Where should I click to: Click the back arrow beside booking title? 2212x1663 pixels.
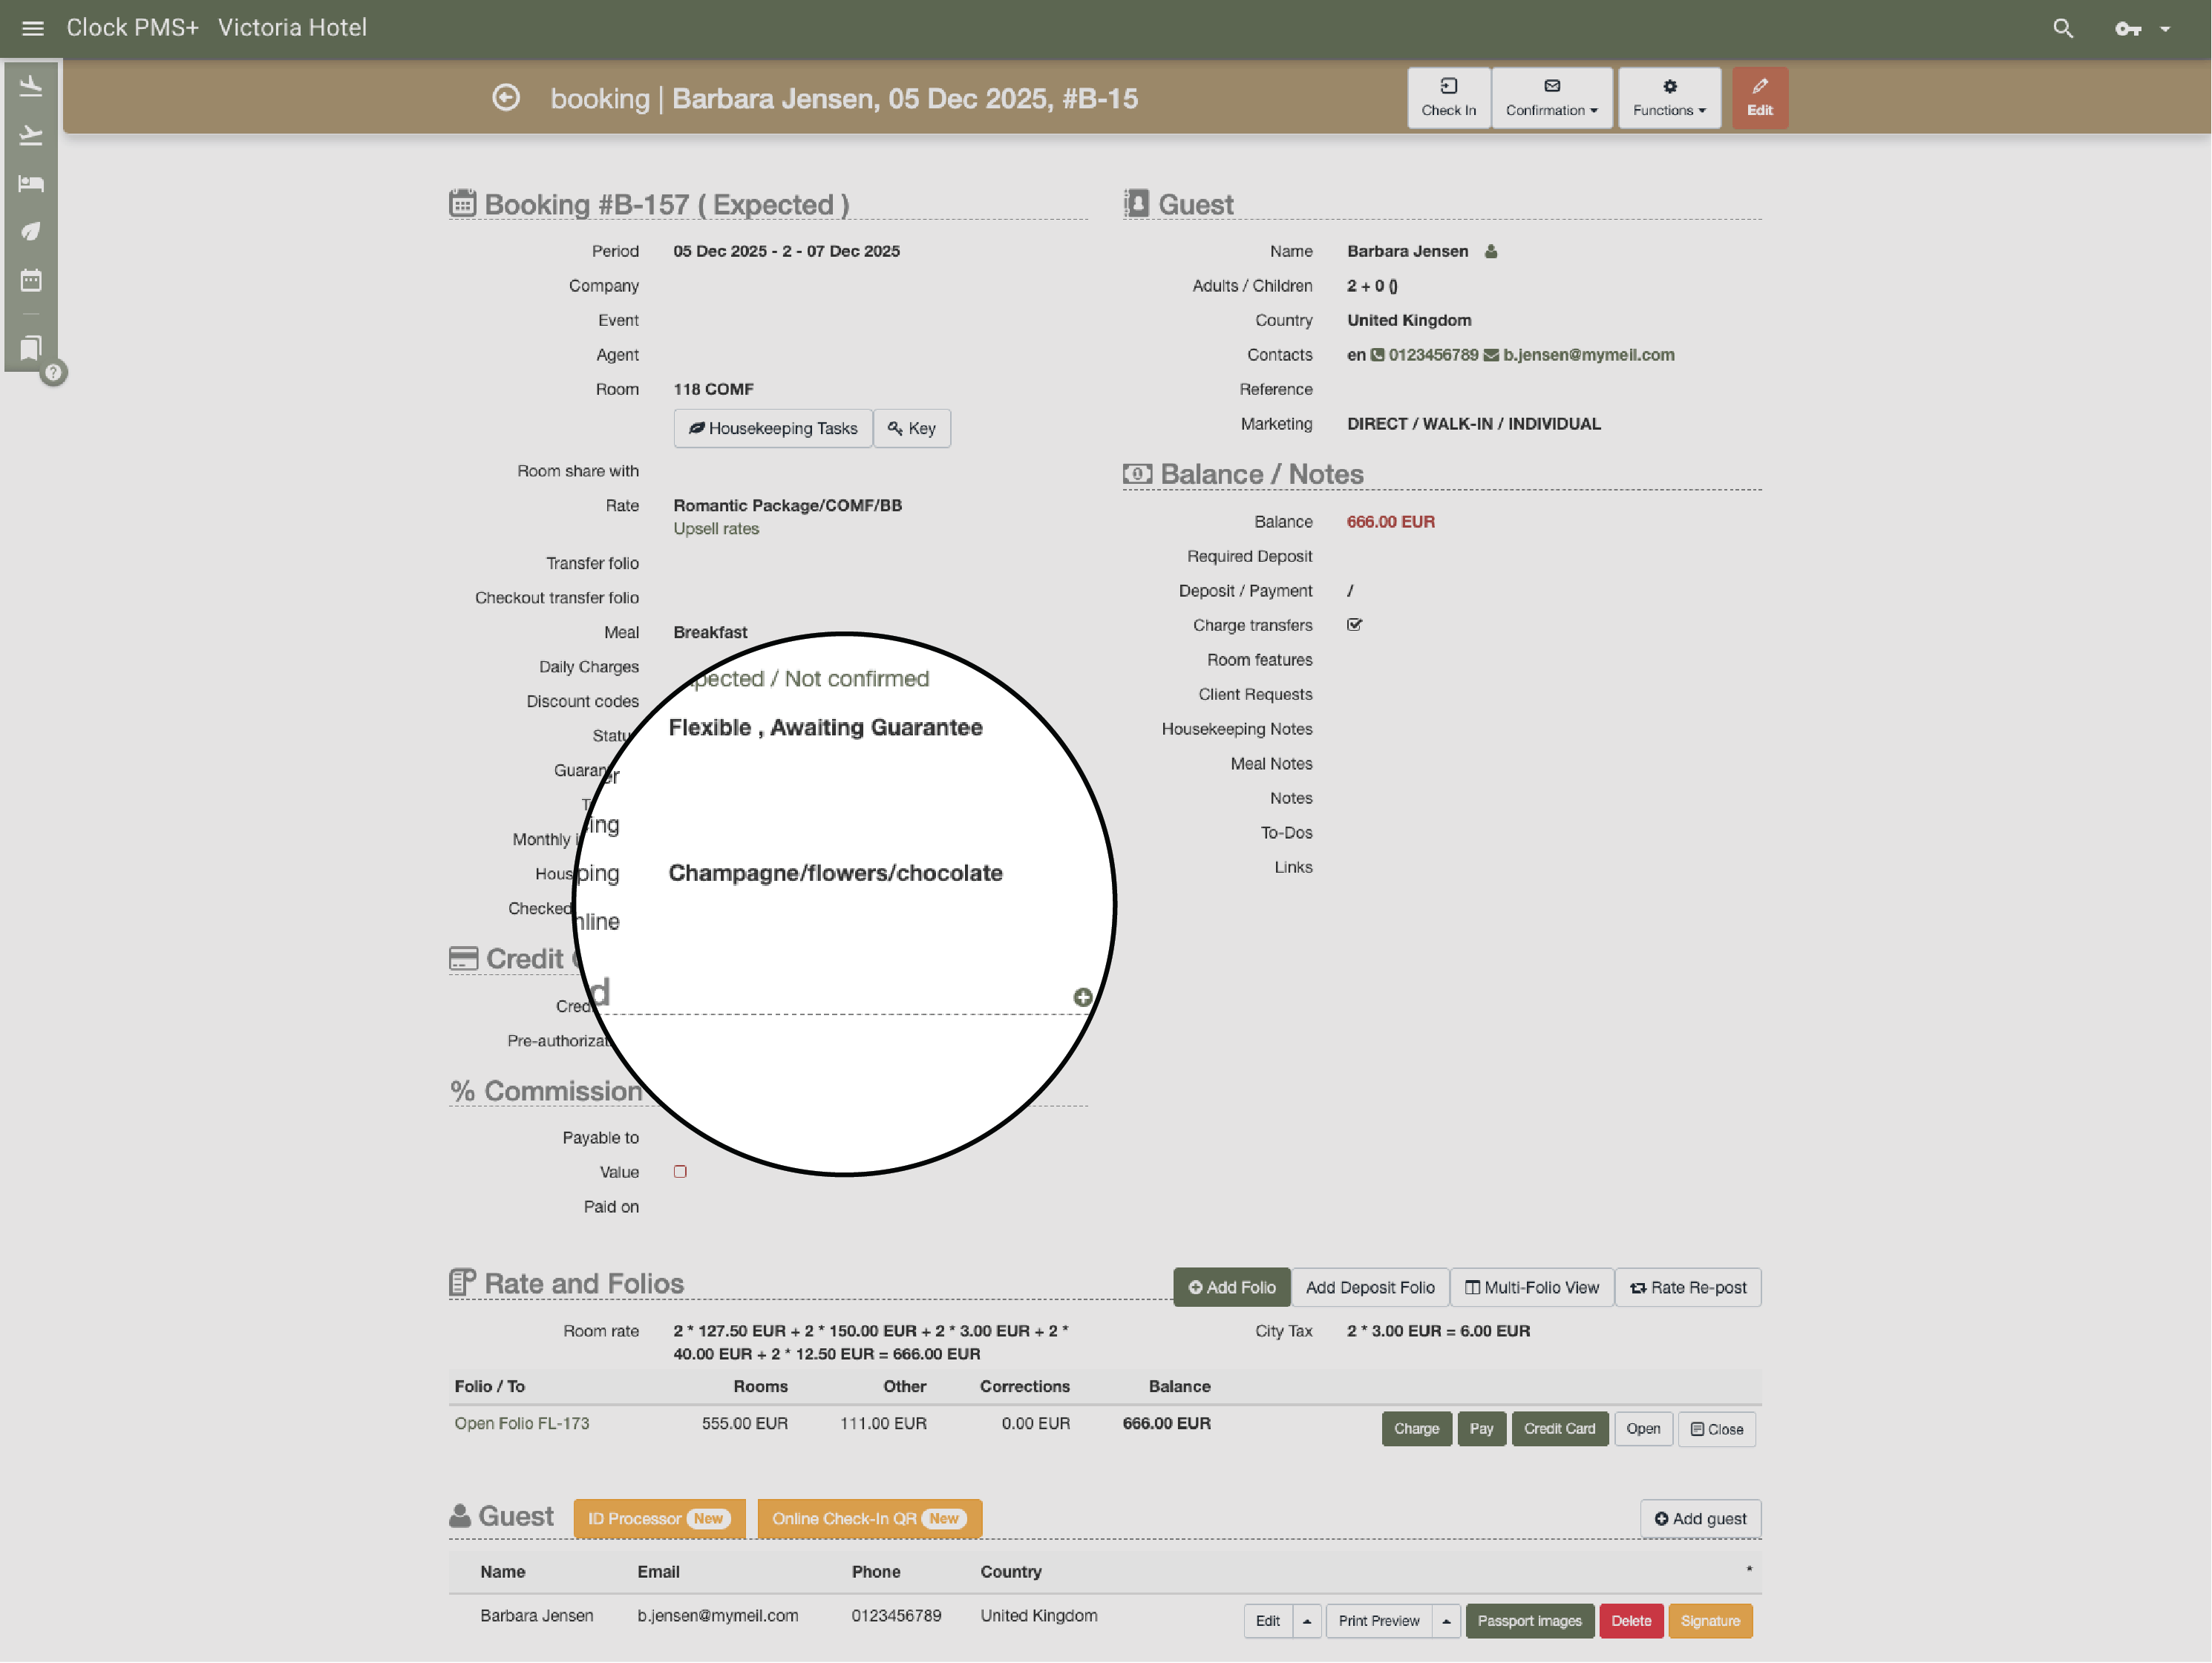(x=506, y=98)
